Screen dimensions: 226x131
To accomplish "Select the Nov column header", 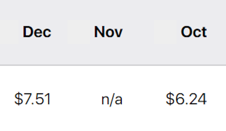I will 108,32.
